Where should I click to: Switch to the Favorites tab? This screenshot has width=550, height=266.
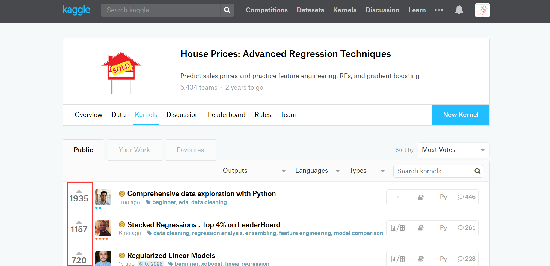click(x=191, y=150)
